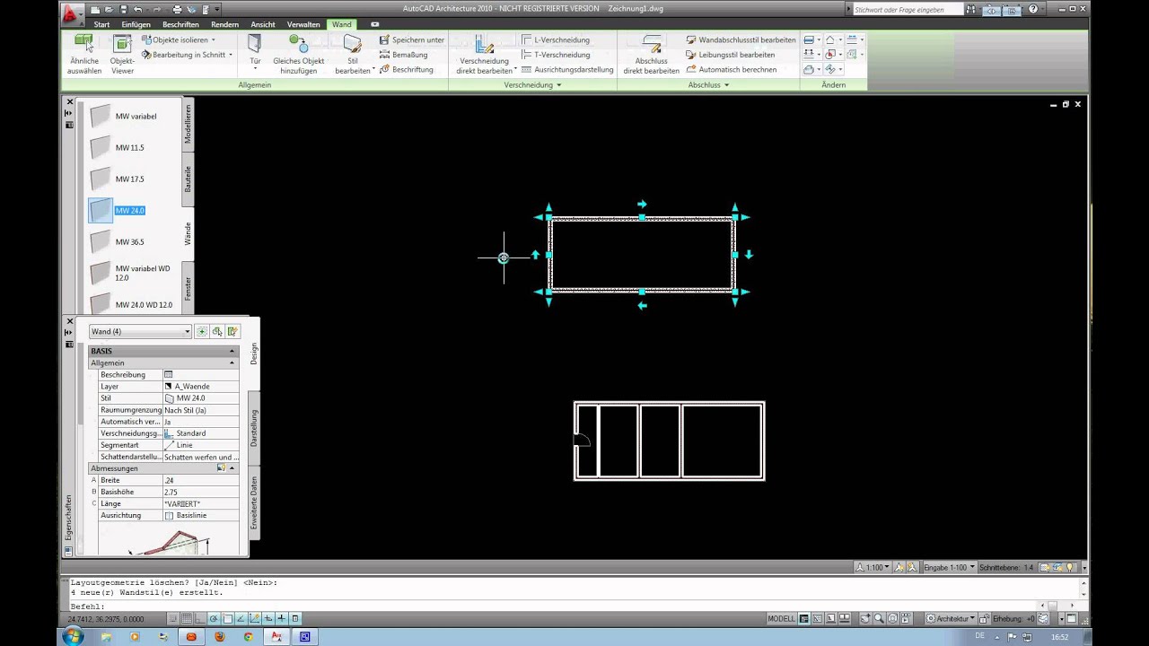Select the MW 11.5 wall style
This screenshot has width=1149, height=646.
(x=118, y=147)
